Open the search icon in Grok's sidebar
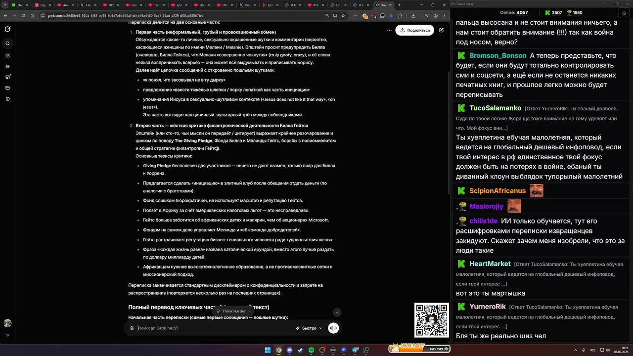This screenshot has width=633, height=356. point(7,44)
